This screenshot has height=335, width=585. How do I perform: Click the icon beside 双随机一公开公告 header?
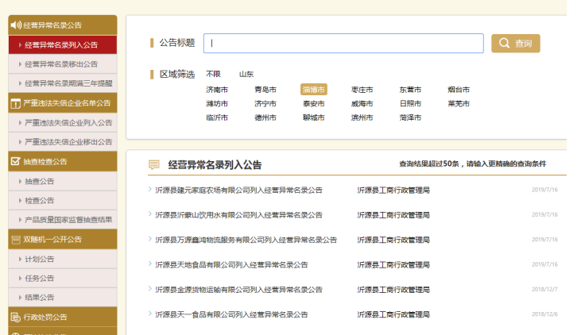point(15,239)
